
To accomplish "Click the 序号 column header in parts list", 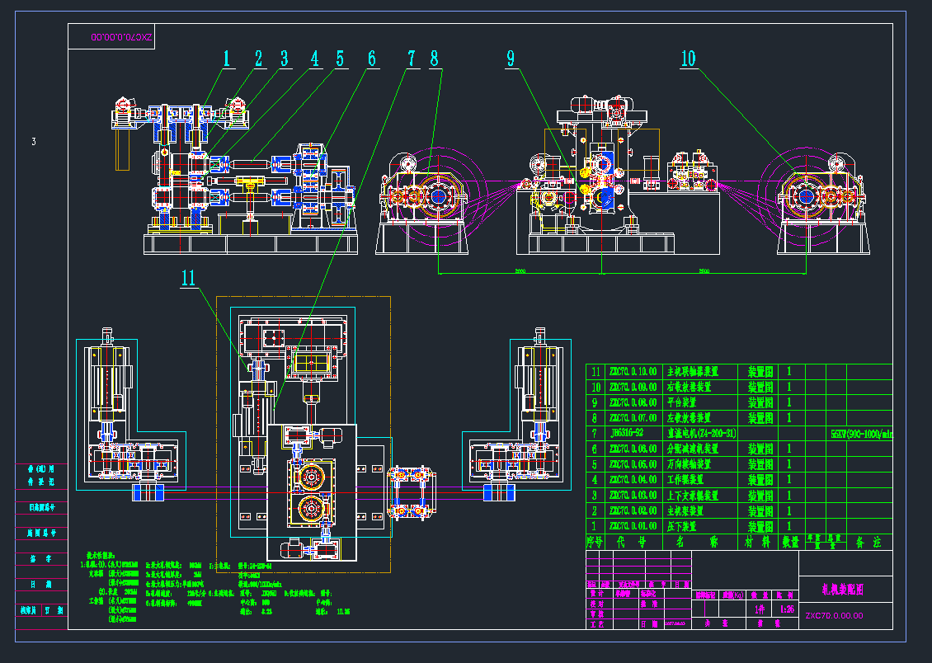I will click(x=594, y=543).
